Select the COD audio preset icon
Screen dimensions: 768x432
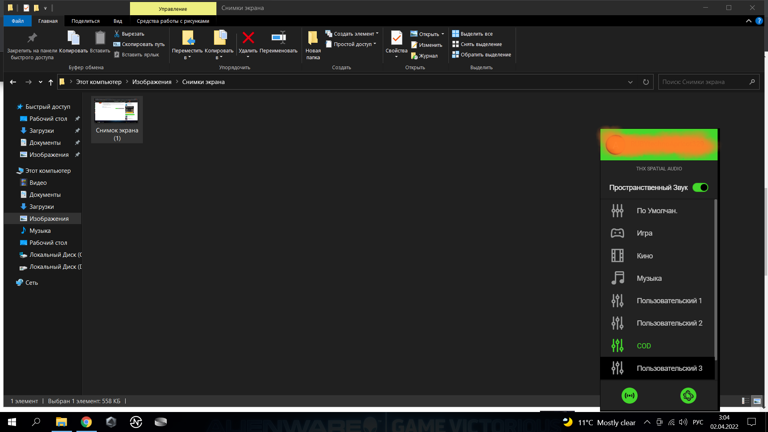(617, 346)
